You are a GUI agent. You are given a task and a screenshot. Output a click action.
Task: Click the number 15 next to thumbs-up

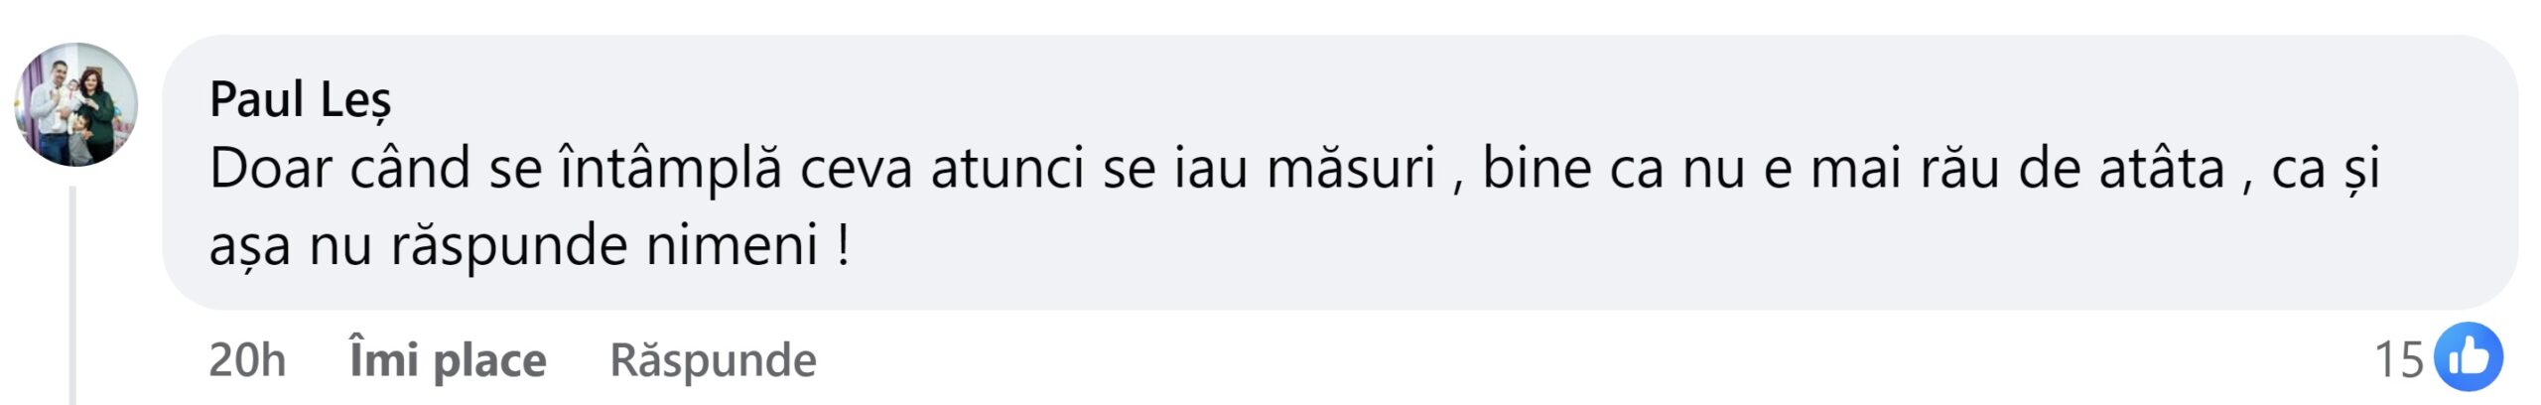pyautogui.click(x=2399, y=359)
